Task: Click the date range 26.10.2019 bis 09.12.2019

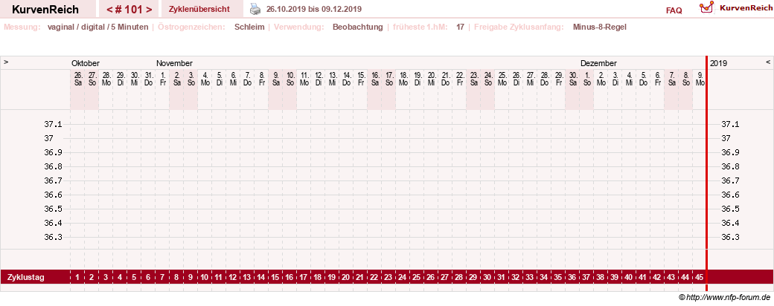Action: [x=314, y=9]
